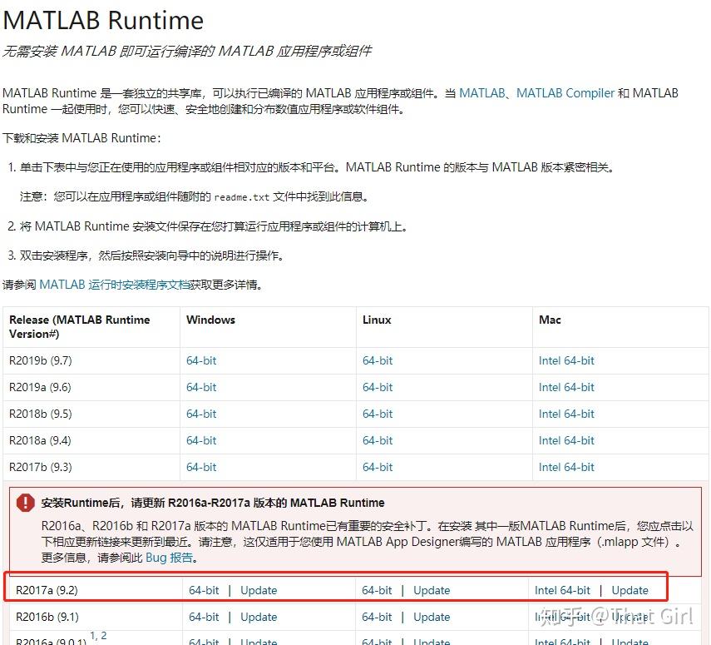Download R2019a (9.6) Mac Intel 64-bit
This screenshot has height=645, width=711.
[566, 387]
